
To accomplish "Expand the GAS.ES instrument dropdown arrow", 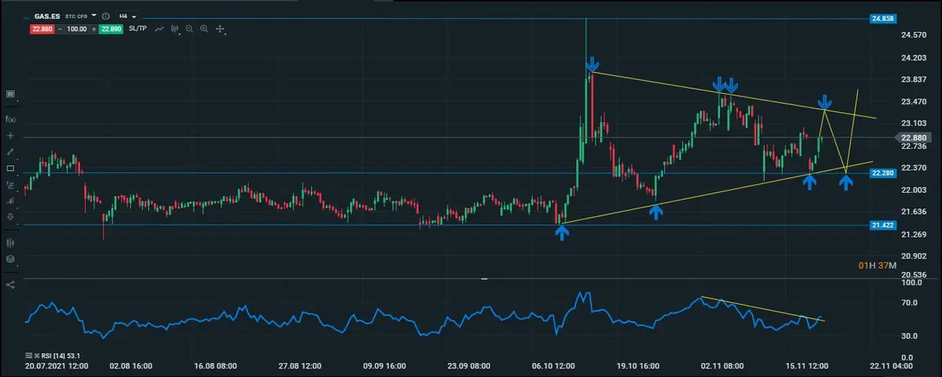I will pyautogui.click(x=94, y=16).
